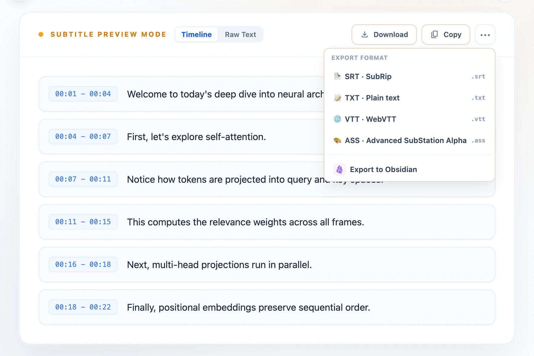Image resolution: width=534 pixels, height=356 pixels.
Task: Click the orange preview mode status dot
Action: pyautogui.click(x=41, y=35)
